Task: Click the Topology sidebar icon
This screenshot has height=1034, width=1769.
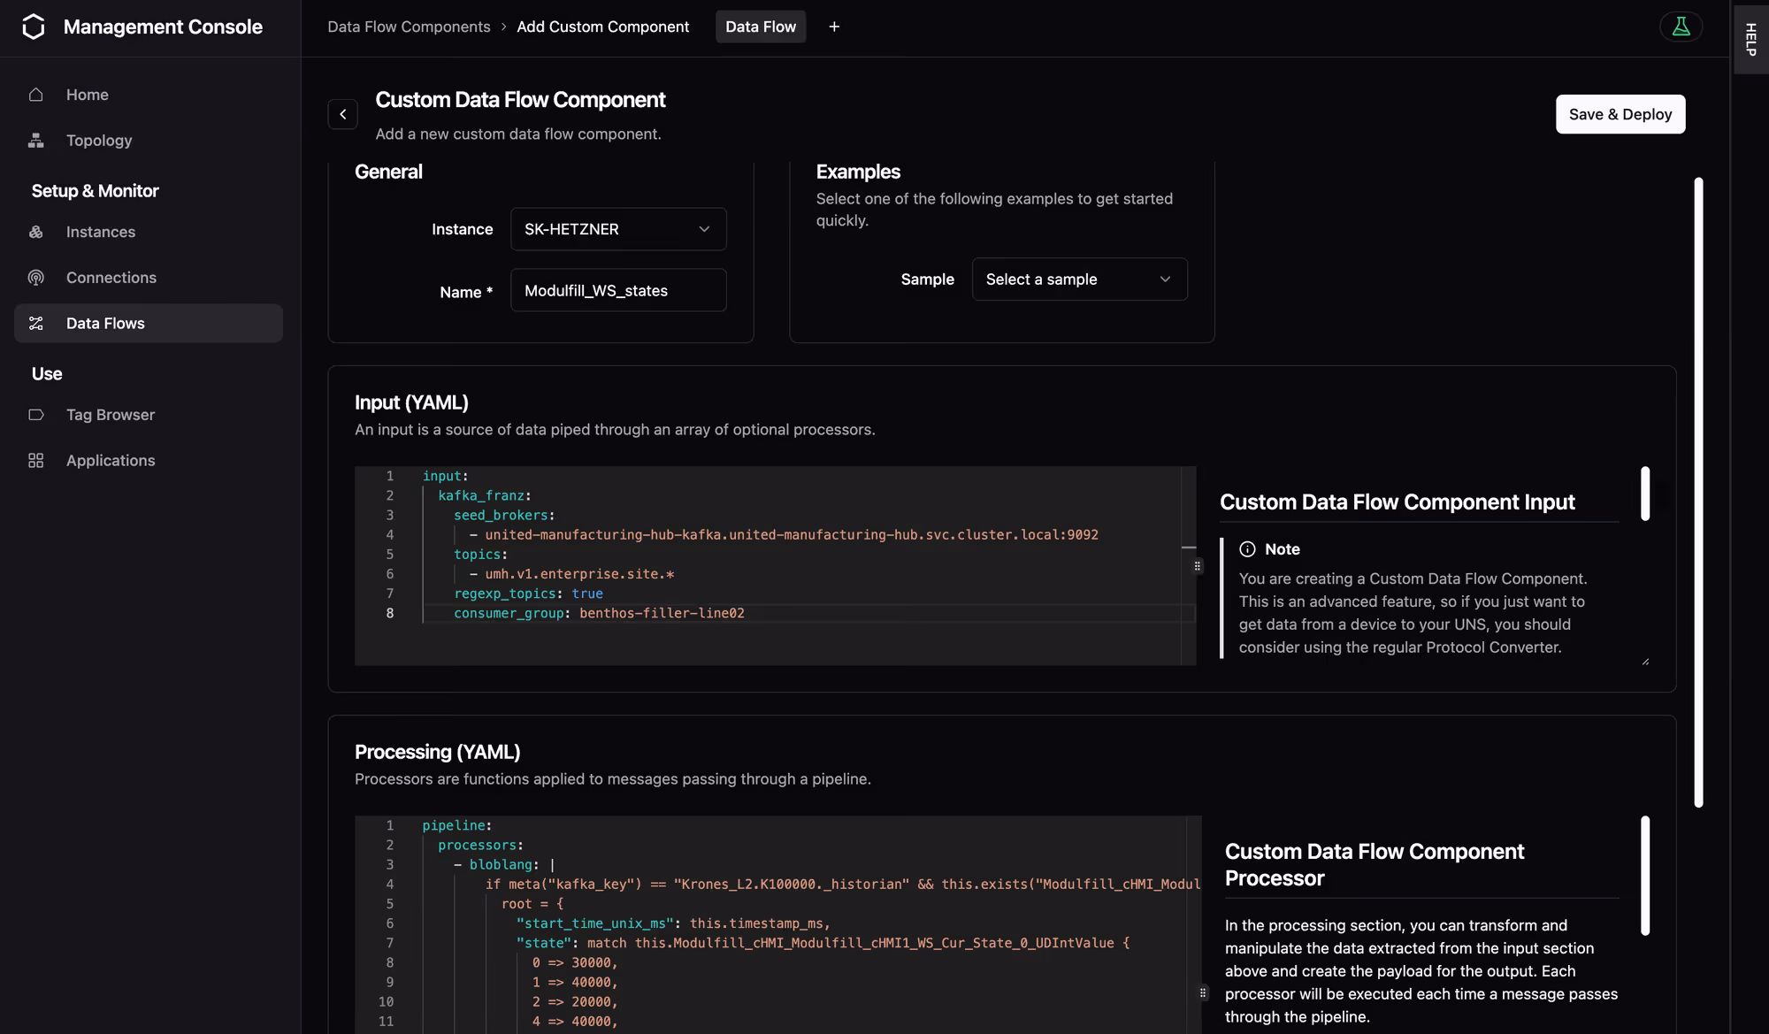Action: pos(36,141)
